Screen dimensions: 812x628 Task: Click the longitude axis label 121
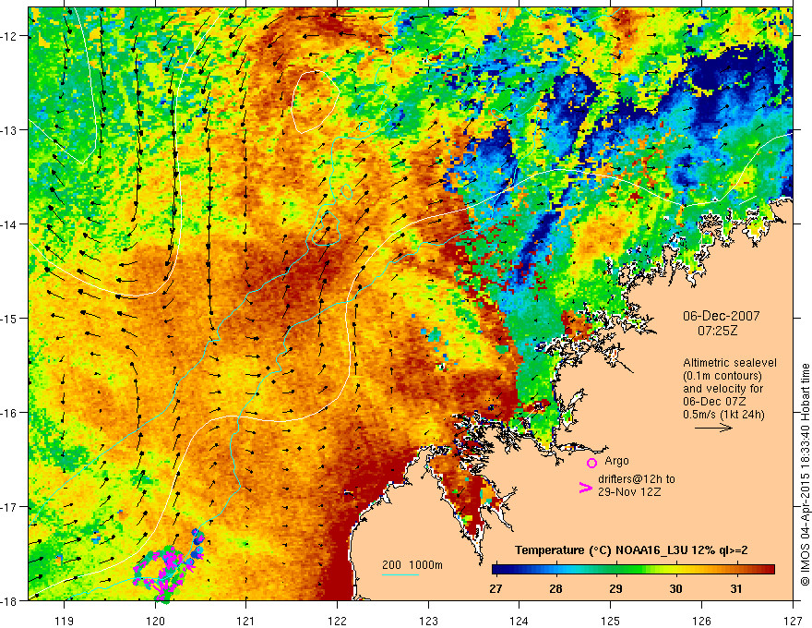tap(246, 621)
